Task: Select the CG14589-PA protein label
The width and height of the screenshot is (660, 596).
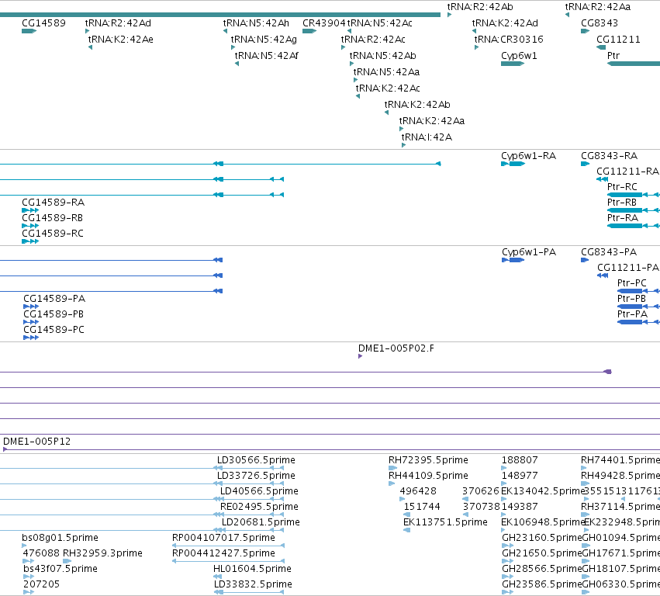Action: click(x=55, y=299)
